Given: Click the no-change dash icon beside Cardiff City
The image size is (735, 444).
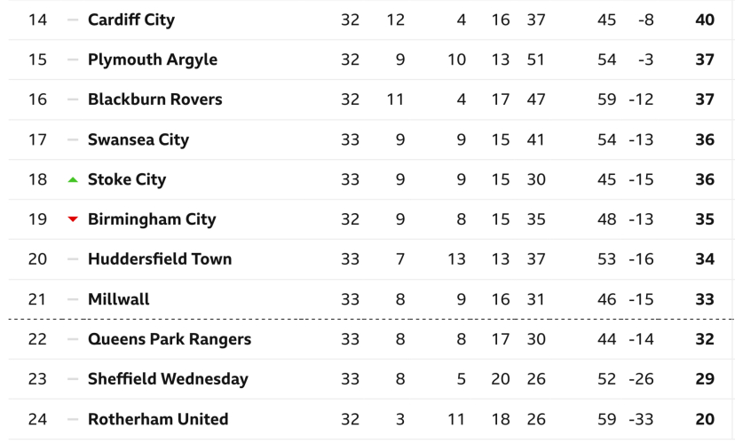Looking at the screenshot, I should click(73, 20).
